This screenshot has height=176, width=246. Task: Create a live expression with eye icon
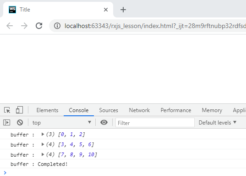pos(104,122)
